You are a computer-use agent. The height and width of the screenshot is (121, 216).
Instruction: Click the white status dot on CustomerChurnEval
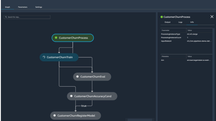(77, 77)
